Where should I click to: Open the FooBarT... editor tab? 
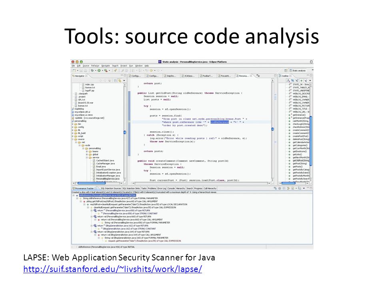[x=206, y=76]
